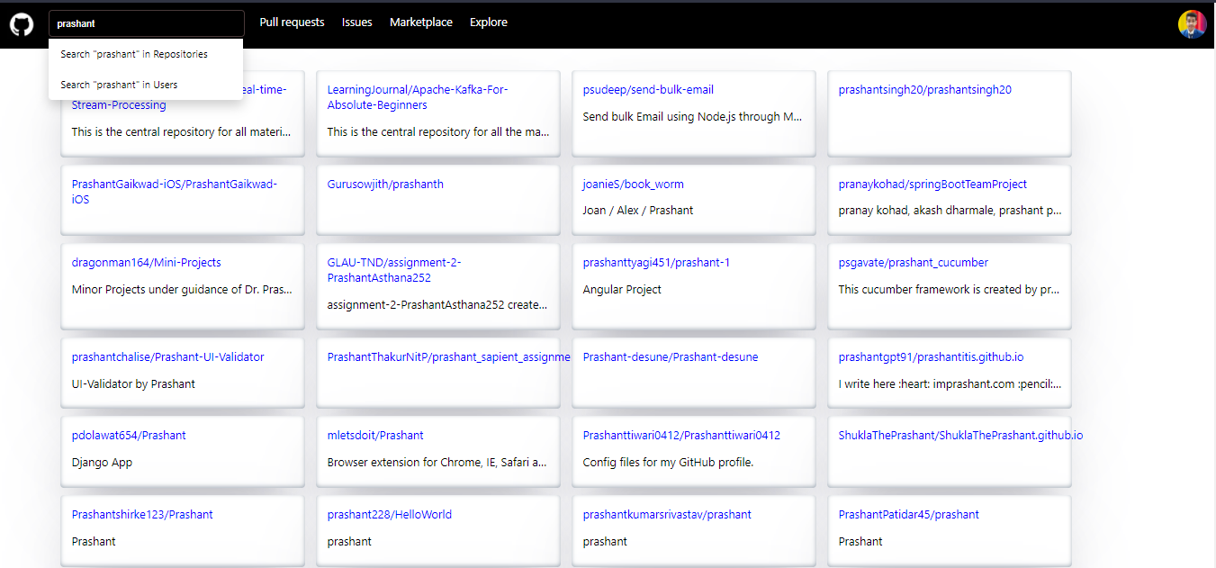
Task: Visit the Marketplace
Action: pyautogui.click(x=420, y=22)
